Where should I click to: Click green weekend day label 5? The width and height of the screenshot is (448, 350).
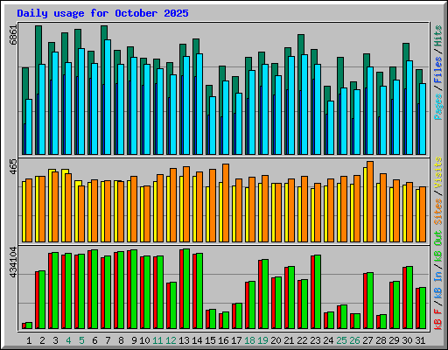[81, 340]
